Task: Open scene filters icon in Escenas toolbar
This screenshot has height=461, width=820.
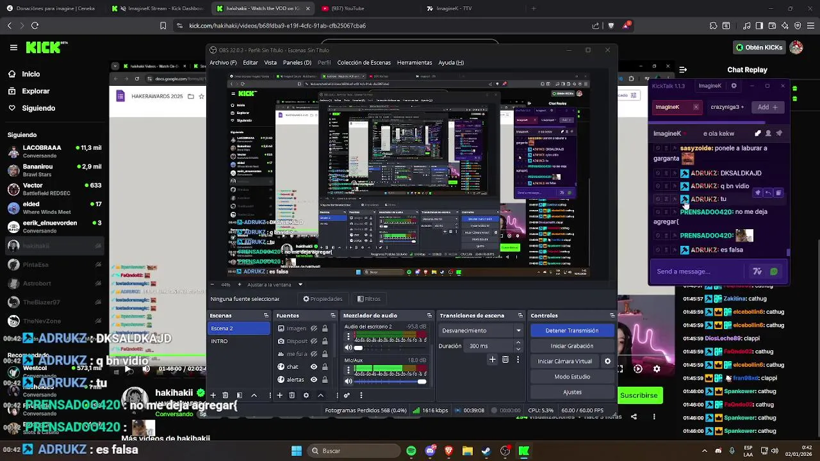Action: click(x=240, y=395)
